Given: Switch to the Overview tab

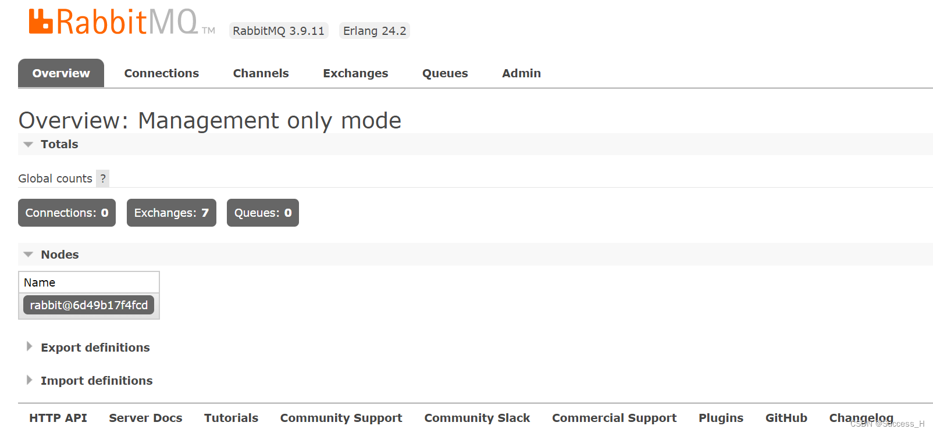Looking at the screenshot, I should click(x=61, y=73).
